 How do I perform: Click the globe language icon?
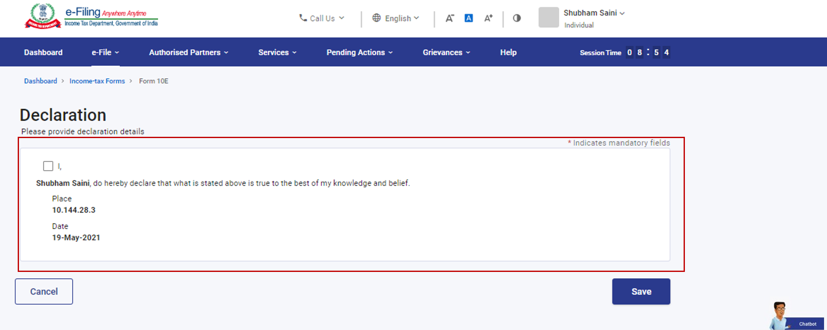(376, 18)
